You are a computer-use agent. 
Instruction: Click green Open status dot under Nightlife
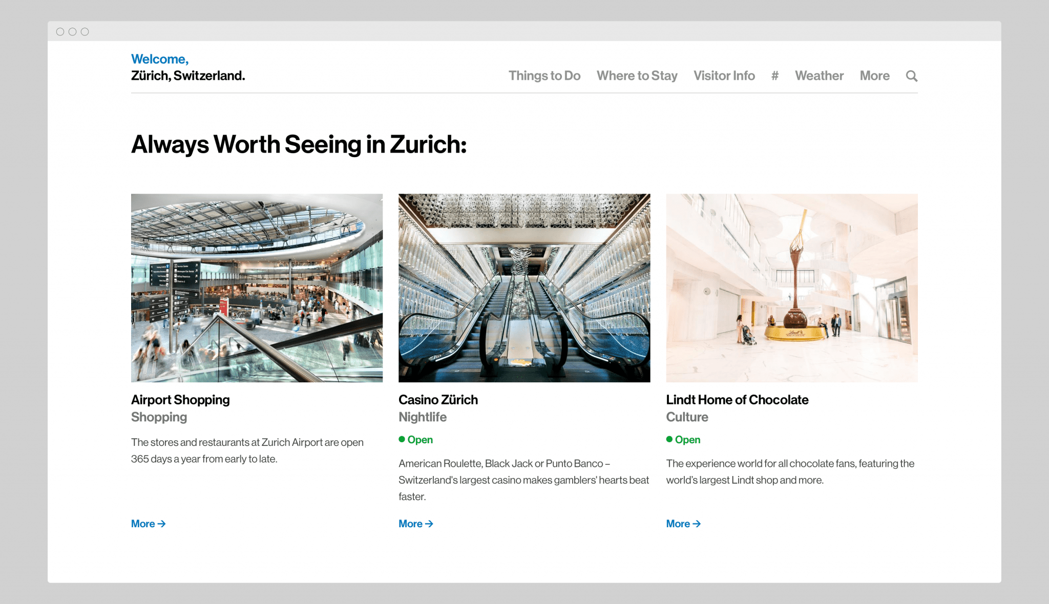(x=402, y=439)
